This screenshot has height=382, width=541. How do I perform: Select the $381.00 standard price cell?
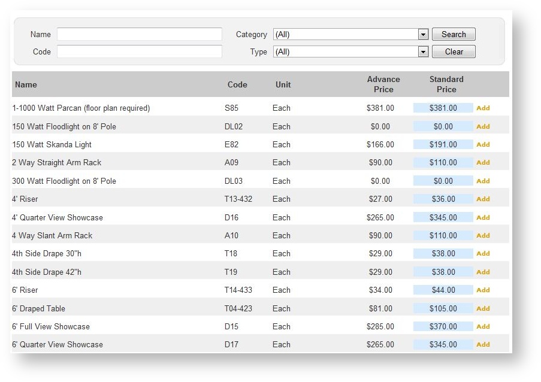tap(443, 108)
